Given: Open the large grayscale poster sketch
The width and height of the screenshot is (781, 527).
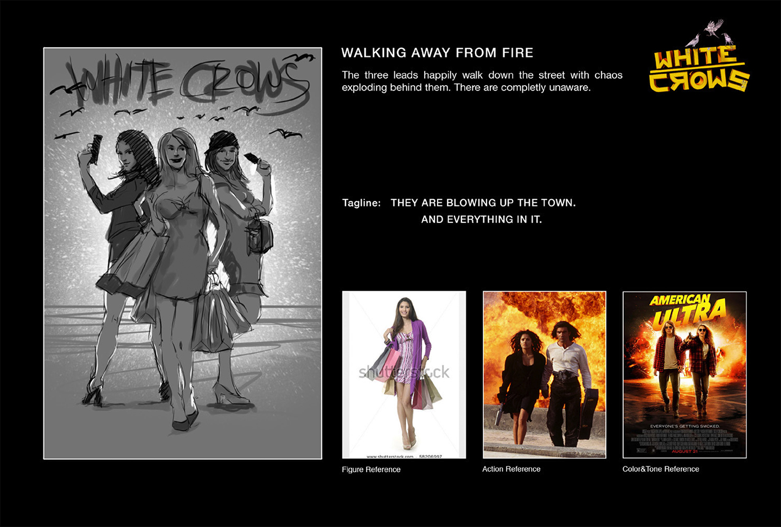Looking at the screenshot, I should coord(183,253).
